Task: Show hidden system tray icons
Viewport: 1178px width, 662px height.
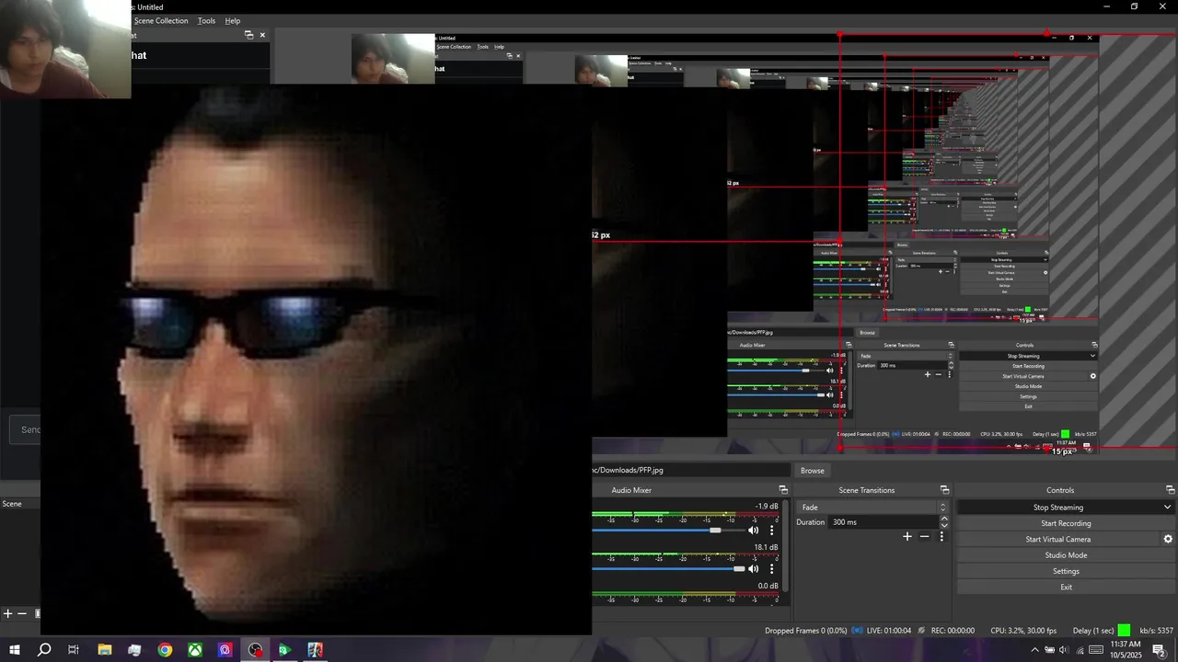Action: 1034,650
